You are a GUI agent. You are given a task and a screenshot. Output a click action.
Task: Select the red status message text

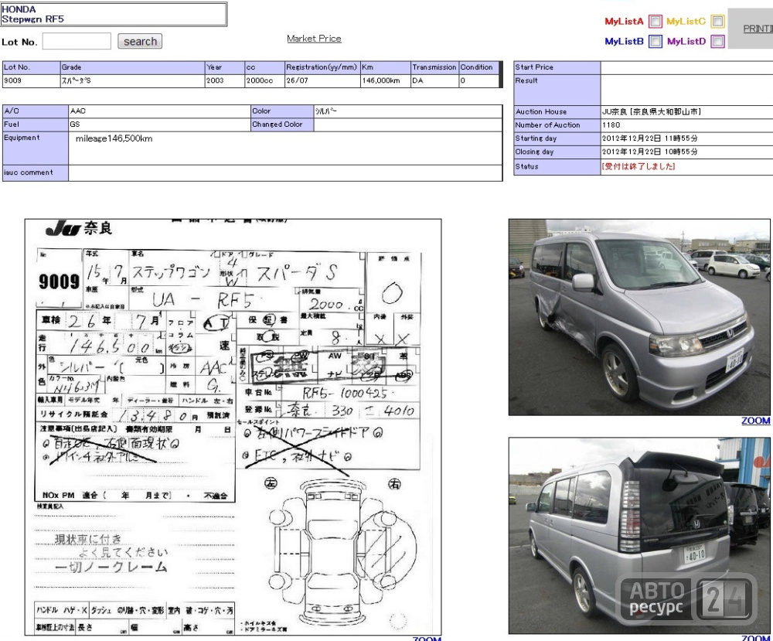pos(638,166)
